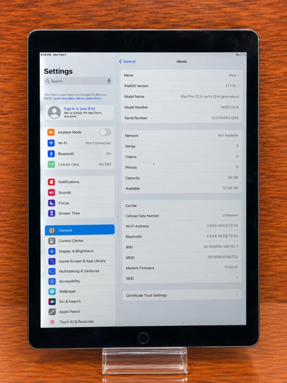The image size is (287, 383).
Task: Tap the Focus moon icon
Action: 52,203
